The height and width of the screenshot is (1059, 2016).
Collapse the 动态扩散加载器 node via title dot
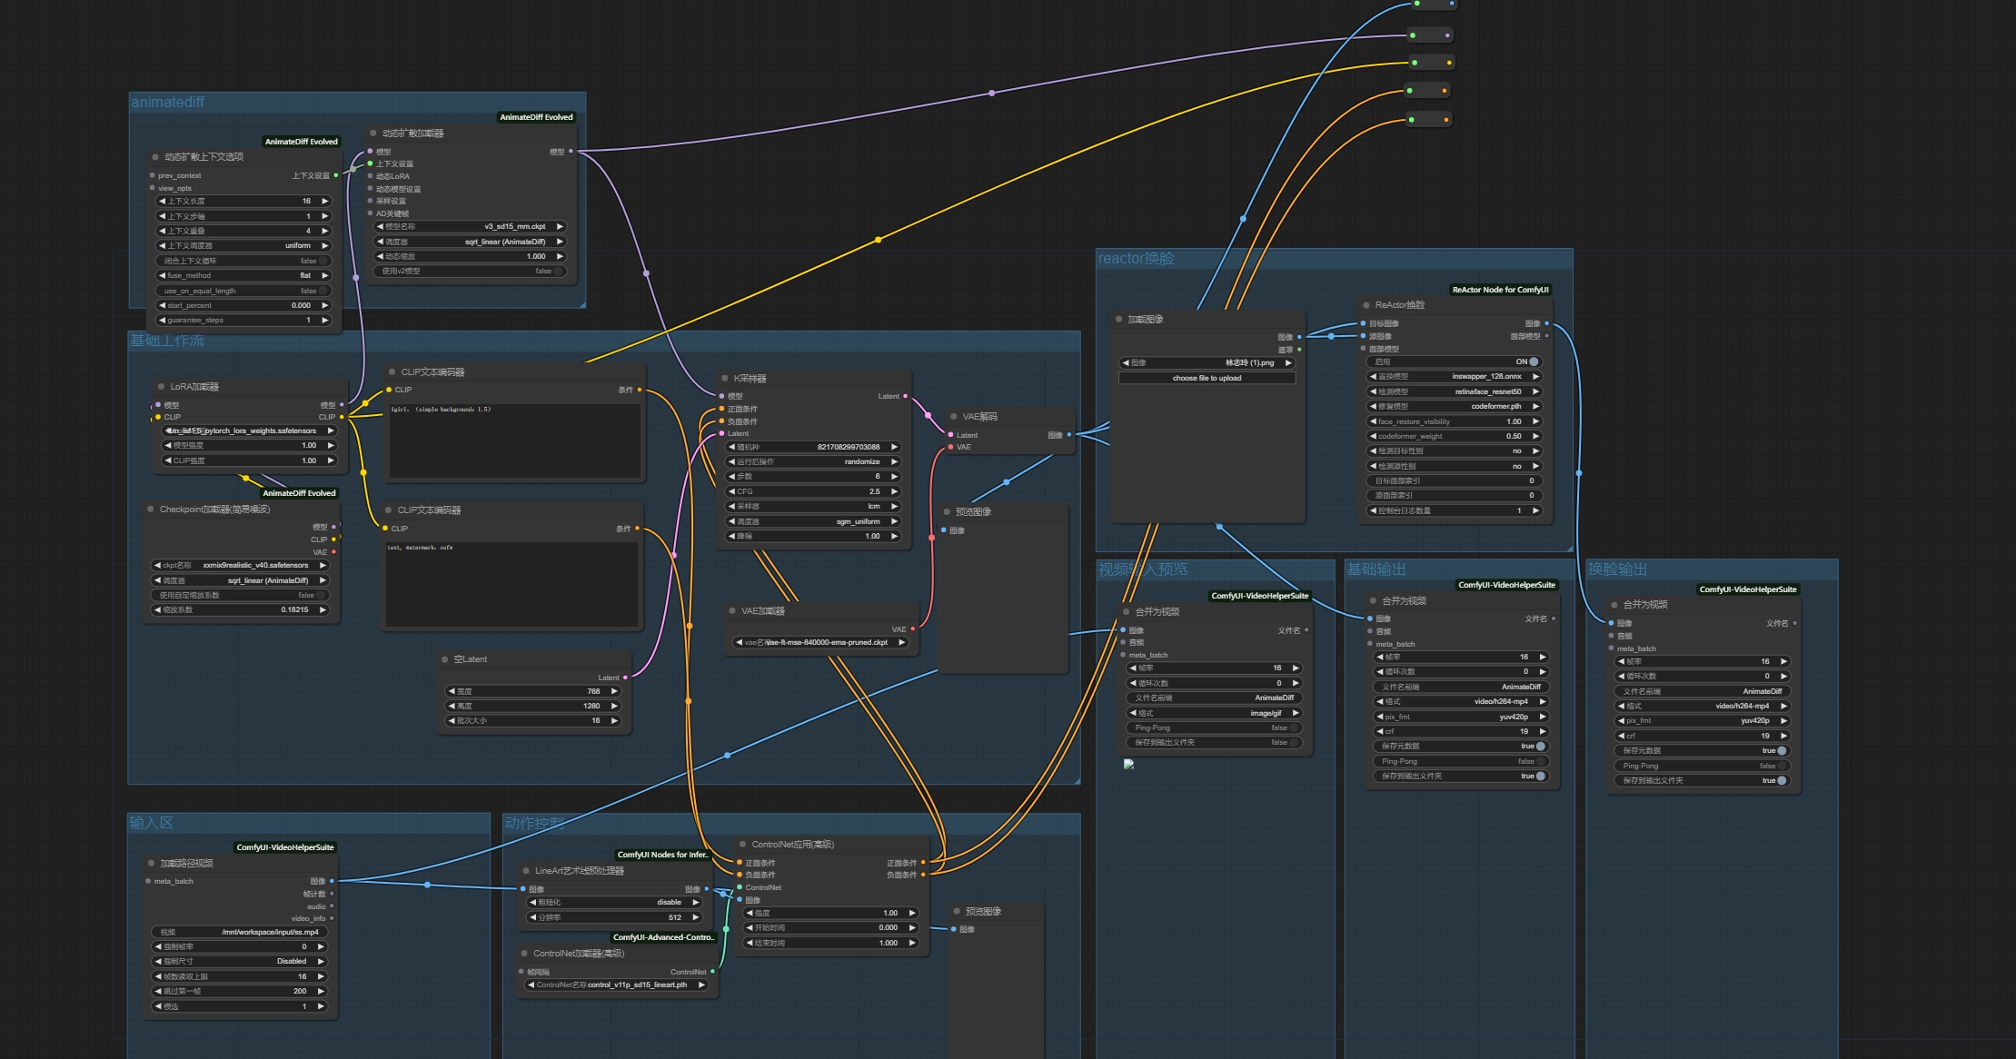tap(372, 134)
